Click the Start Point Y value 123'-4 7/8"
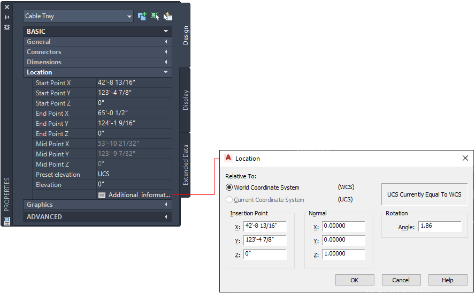The width and height of the screenshot is (475, 293). click(134, 93)
